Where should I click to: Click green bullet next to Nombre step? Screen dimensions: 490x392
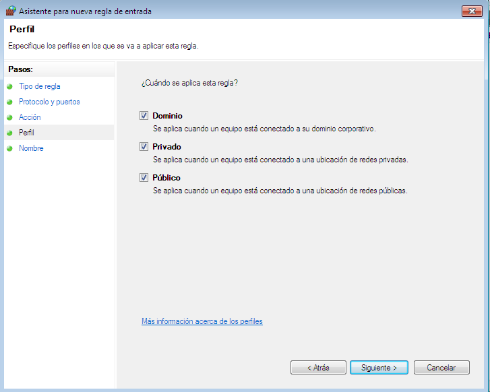[x=9, y=149]
